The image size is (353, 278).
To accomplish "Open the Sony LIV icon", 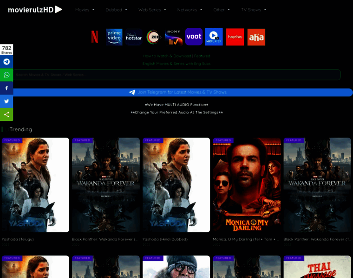I will point(174,37).
